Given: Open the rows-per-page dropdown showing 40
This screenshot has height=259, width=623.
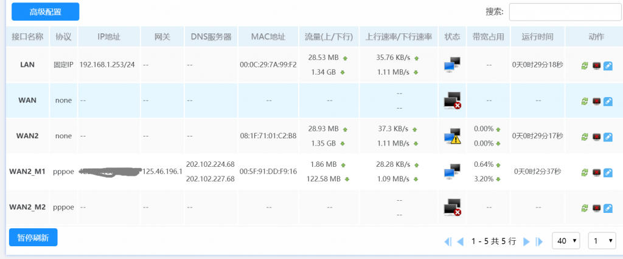Looking at the screenshot, I should 565,241.
